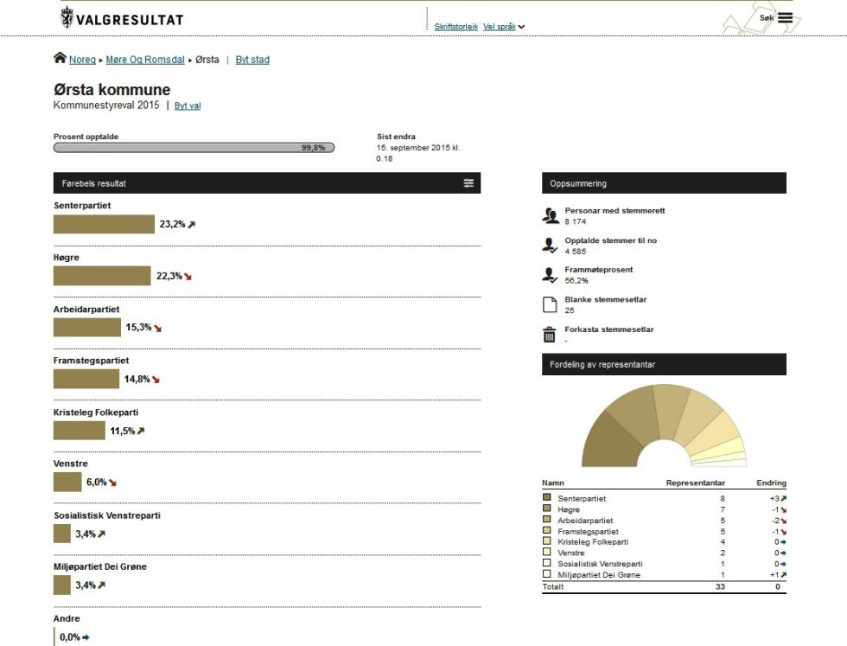Click the Frammøteprosent person-check icon
The height and width of the screenshot is (646, 847).
coord(550,275)
